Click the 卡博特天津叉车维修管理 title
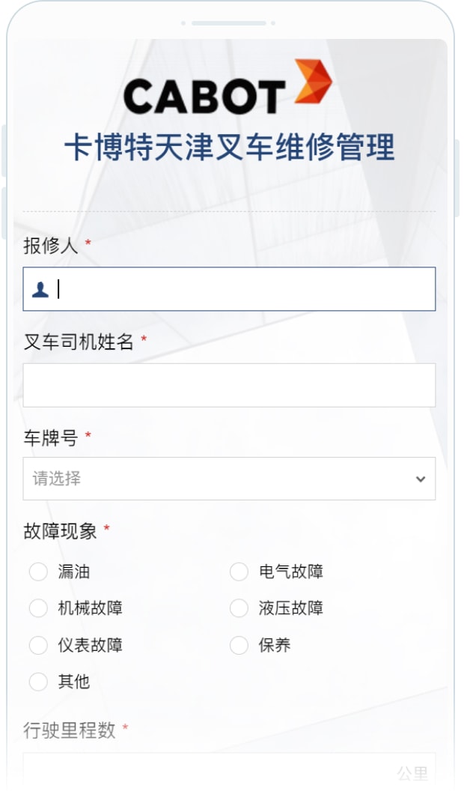This screenshot has height=794, width=464. point(229,148)
